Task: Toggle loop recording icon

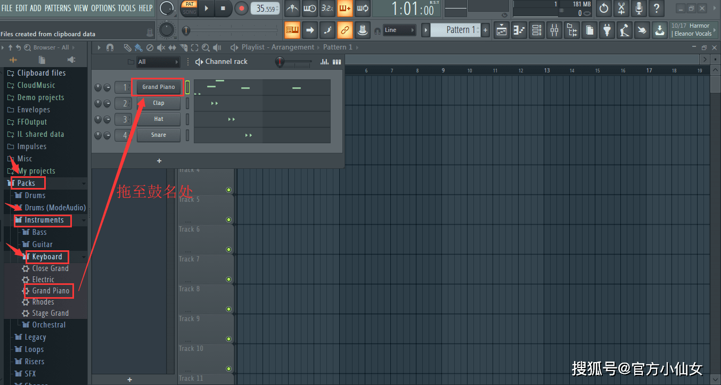Action: (x=362, y=9)
